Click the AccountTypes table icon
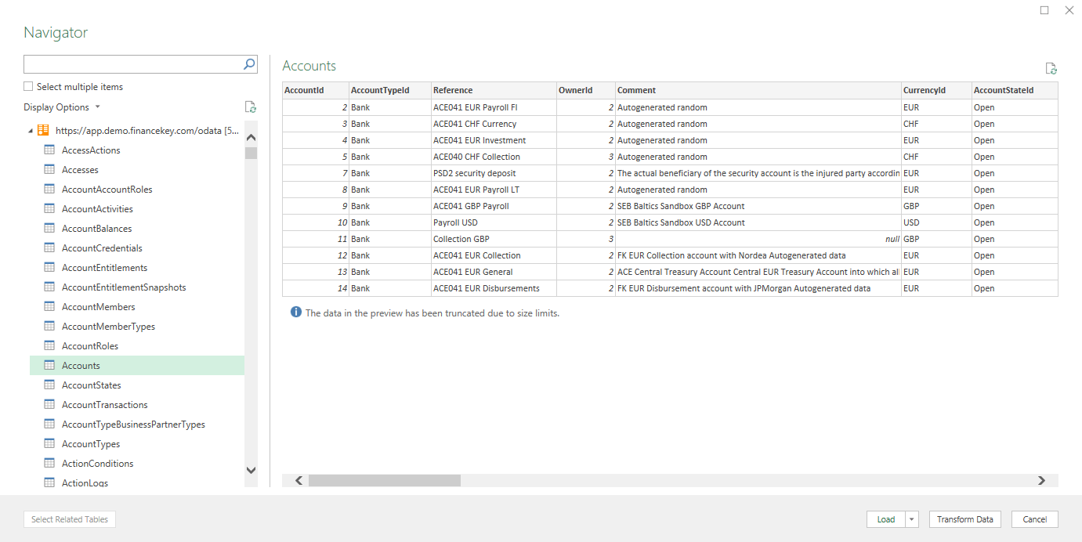 pyautogui.click(x=49, y=444)
